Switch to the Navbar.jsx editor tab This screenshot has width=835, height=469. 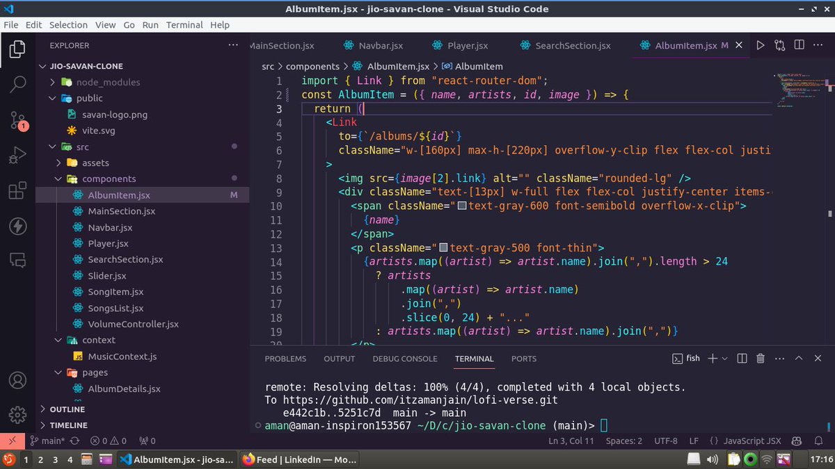(374, 45)
